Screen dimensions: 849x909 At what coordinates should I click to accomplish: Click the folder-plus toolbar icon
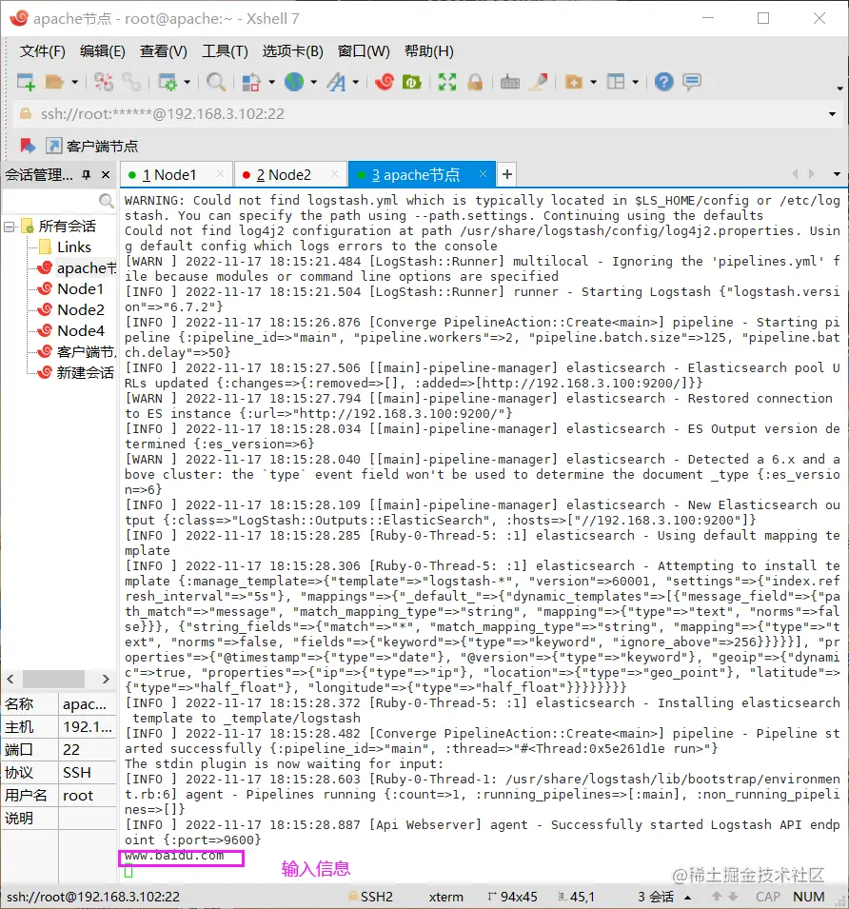[x=574, y=82]
